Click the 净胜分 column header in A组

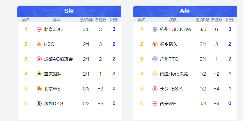point(216,20)
